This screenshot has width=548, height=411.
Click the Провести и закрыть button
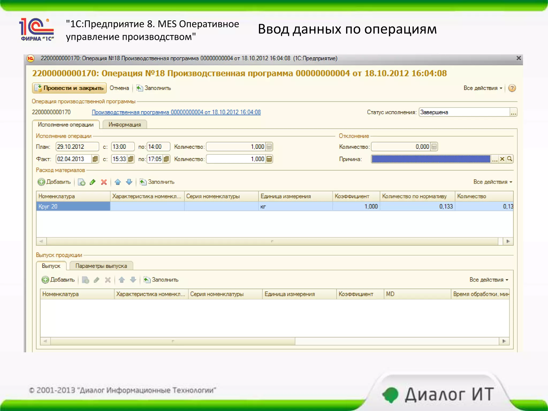click(x=69, y=88)
